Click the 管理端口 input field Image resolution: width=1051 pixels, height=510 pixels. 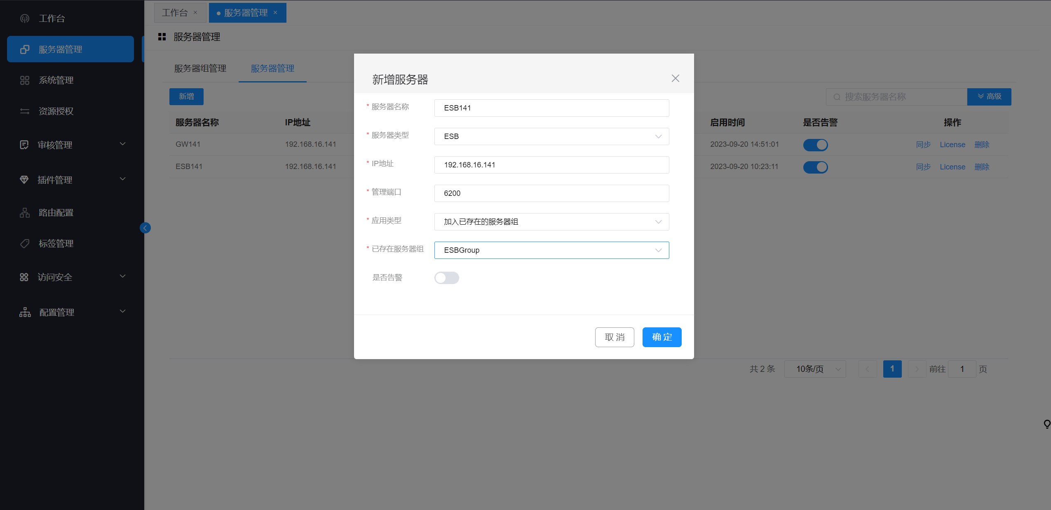(x=551, y=193)
